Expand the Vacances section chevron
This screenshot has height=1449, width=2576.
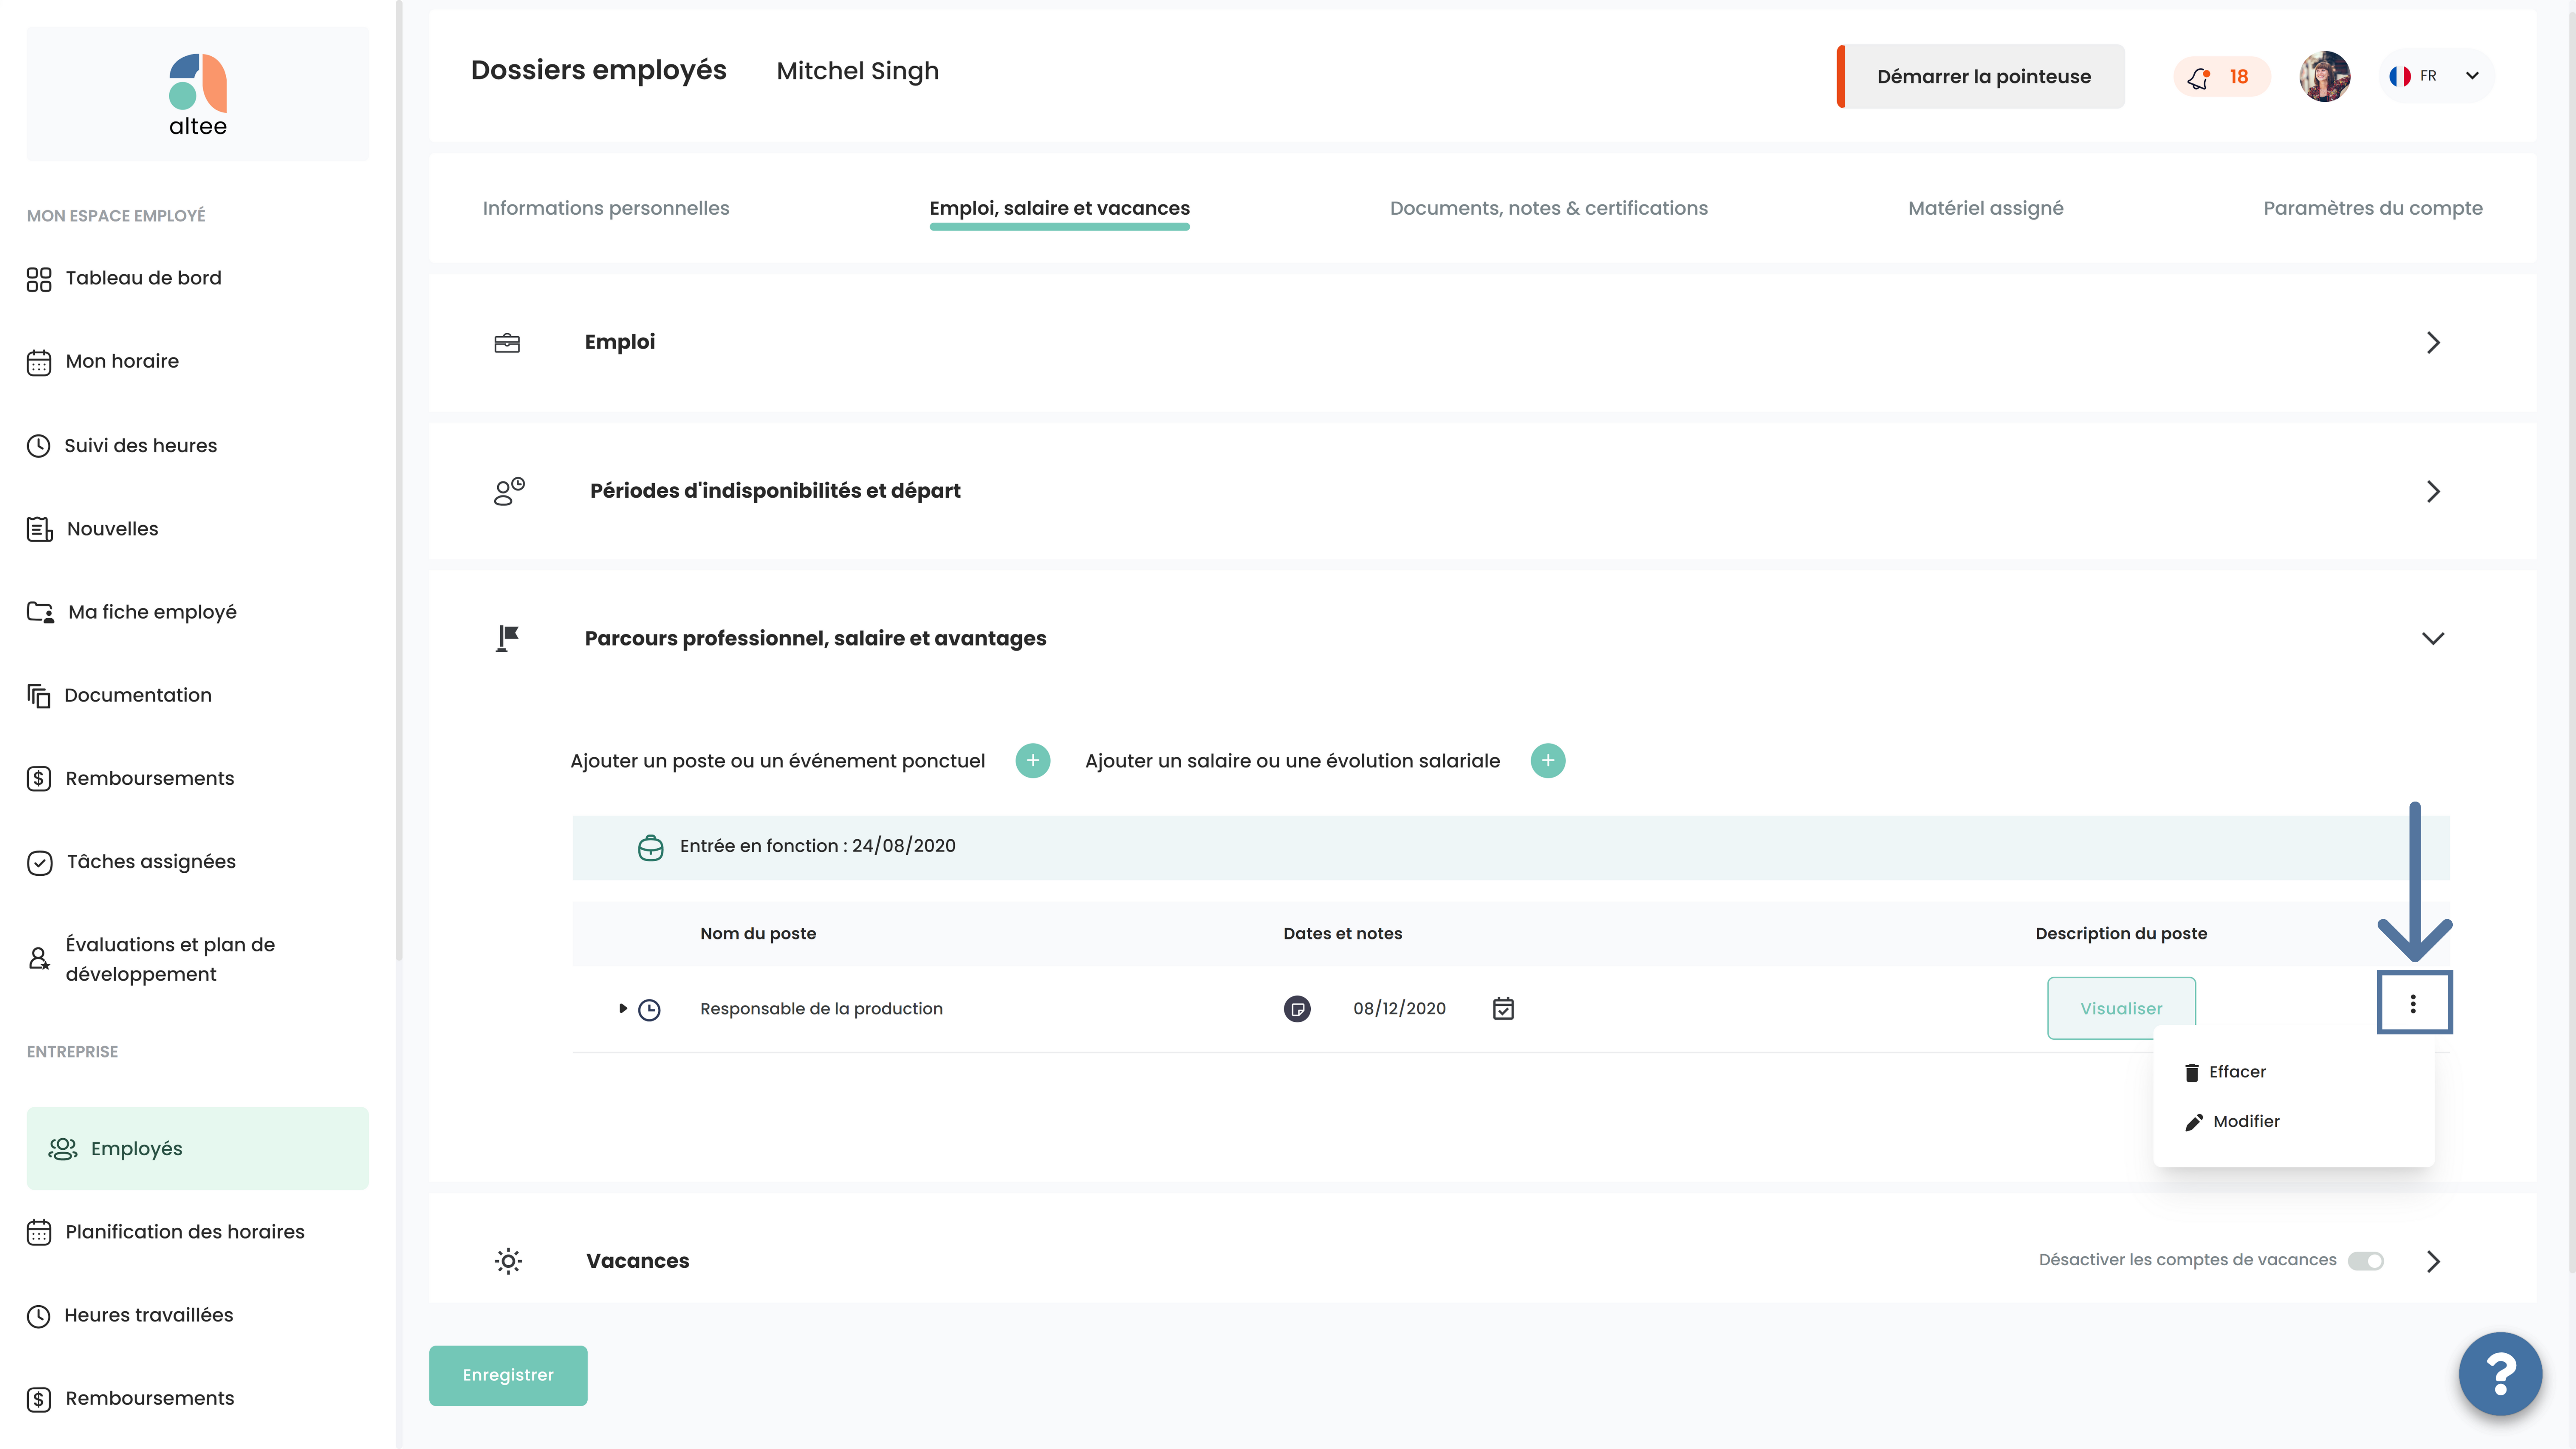pos(2433,1261)
